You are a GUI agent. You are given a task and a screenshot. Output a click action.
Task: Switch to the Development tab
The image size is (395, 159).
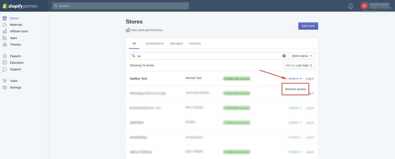click(x=154, y=43)
